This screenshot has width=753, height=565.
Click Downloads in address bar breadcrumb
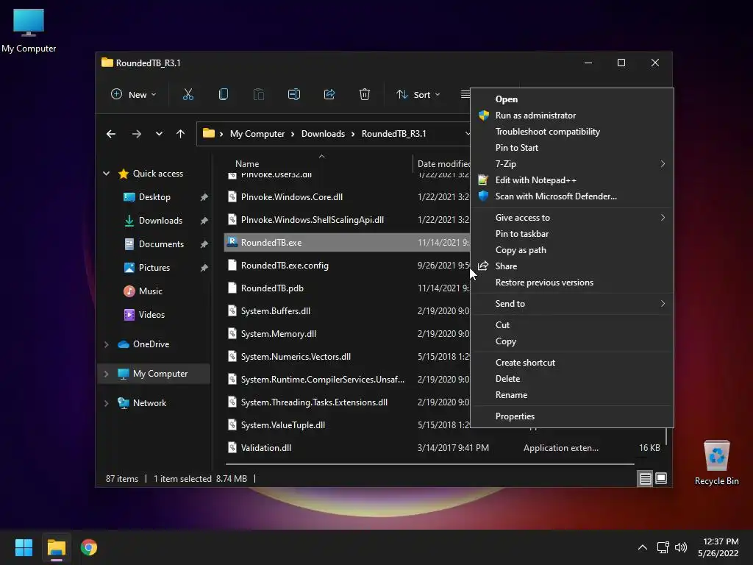(324, 134)
